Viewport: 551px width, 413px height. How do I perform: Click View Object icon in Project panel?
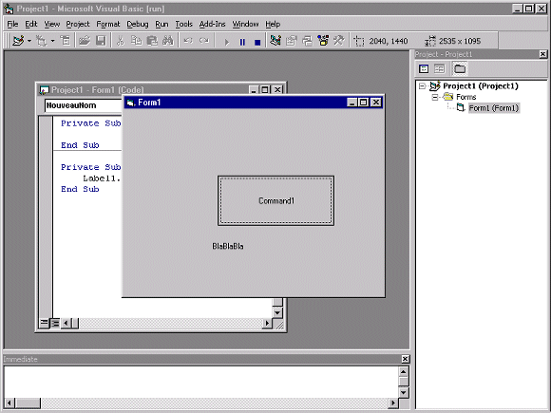[x=439, y=68]
